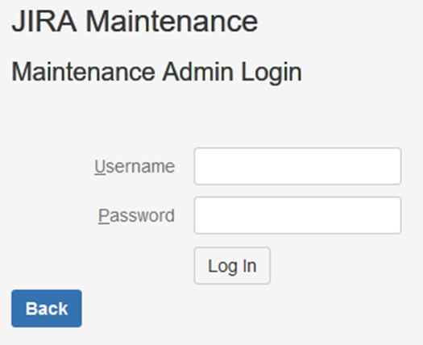Select the Log In button below Password
Image resolution: width=423 pixels, height=345 pixels.
(232, 266)
